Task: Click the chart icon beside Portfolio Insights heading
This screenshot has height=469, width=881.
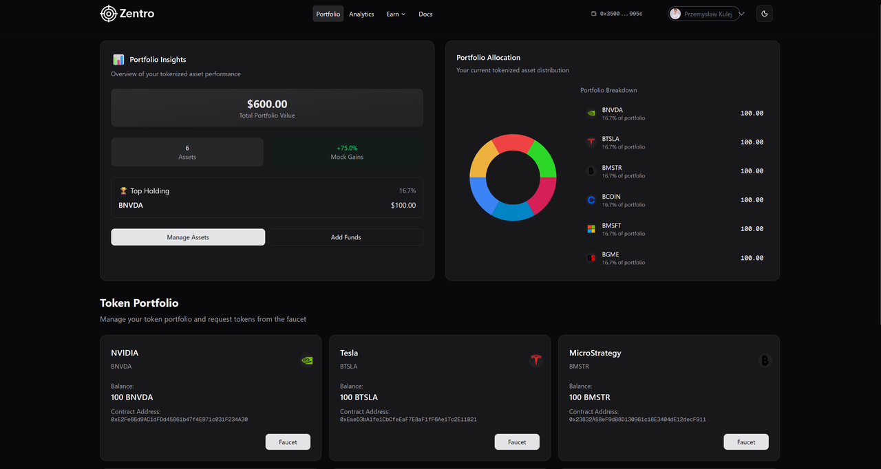Action: pos(118,59)
